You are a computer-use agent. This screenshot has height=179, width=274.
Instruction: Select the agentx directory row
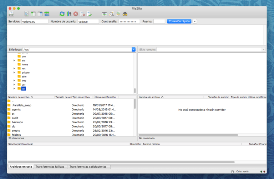pyautogui.click(x=70, y=109)
